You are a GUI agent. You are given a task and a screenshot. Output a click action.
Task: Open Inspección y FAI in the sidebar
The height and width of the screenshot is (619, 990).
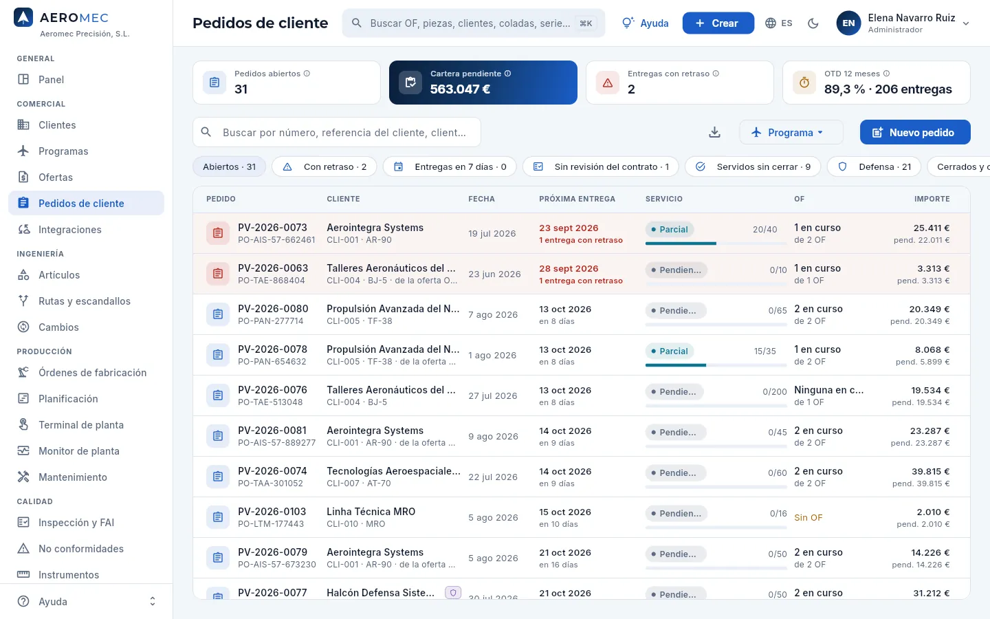coord(86,523)
